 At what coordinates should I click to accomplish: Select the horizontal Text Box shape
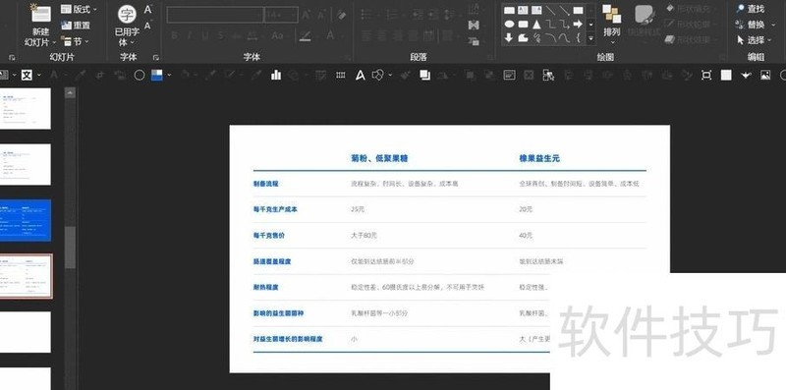pos(523,10)
